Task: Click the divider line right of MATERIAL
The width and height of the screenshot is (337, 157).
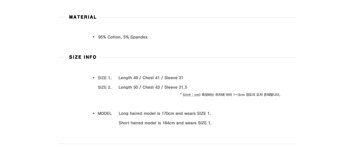Action: [x=198, y=17]
